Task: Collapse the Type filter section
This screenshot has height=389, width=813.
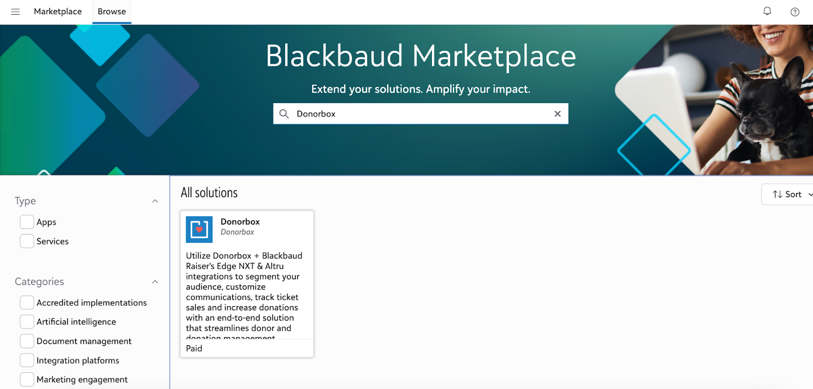Action: 155,201
